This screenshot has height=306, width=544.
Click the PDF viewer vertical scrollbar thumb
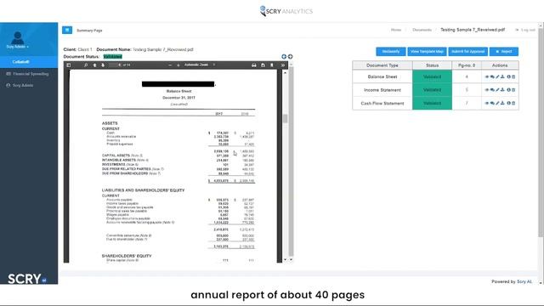pyautogui.click(x=286, y=119)
